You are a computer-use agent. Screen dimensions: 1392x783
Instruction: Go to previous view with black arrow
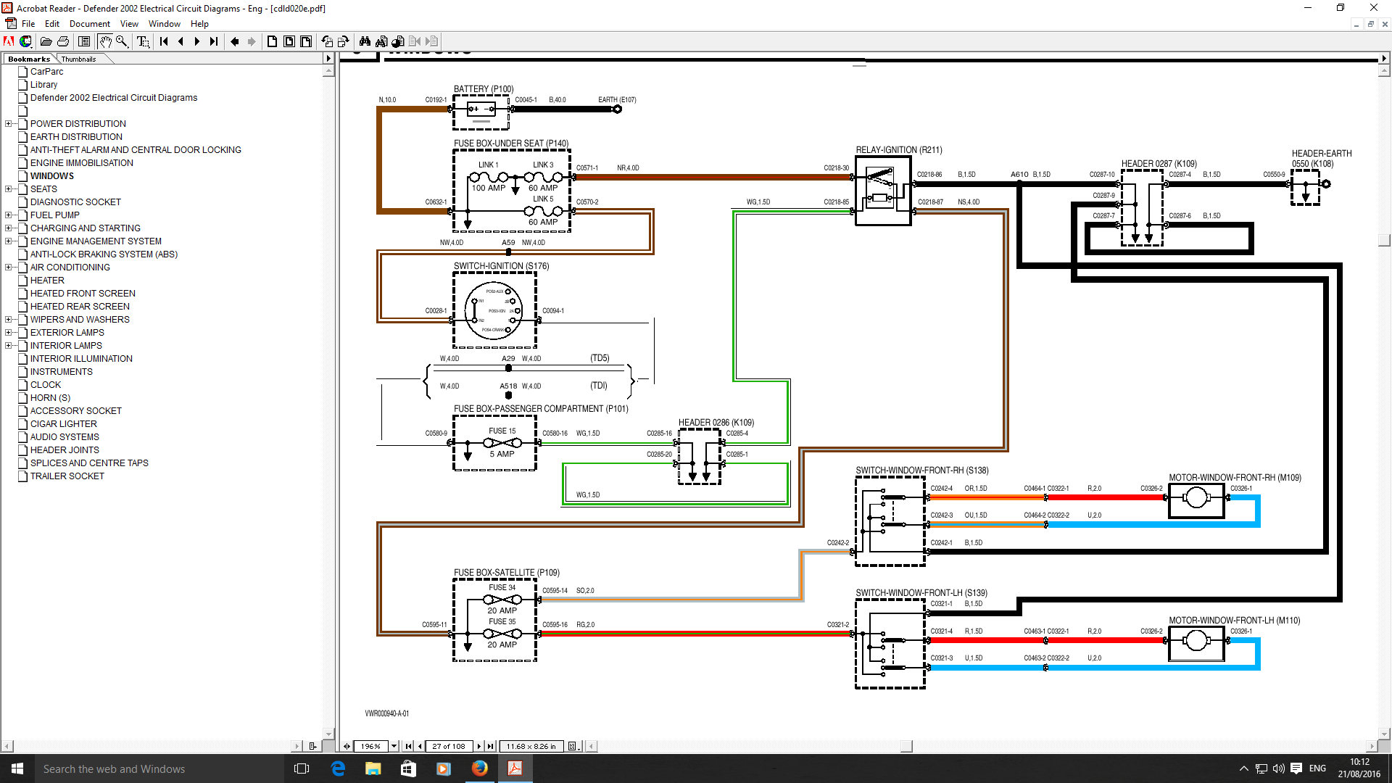point(235,41)
